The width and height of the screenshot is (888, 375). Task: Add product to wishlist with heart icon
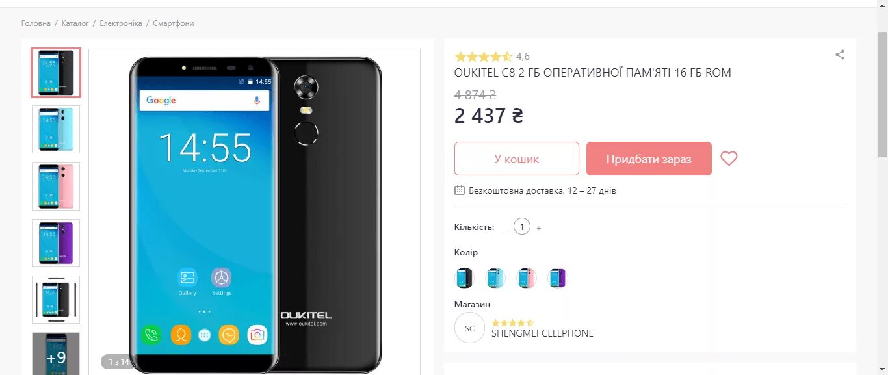(x=729, y=159)
